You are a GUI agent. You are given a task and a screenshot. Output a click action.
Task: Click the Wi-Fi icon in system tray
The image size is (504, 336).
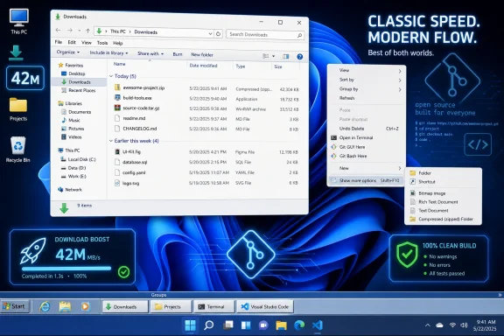coord(452,325)
